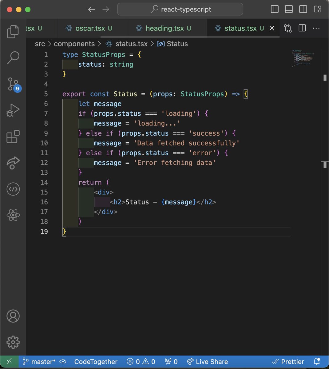Open the Search view in activity bar

click(13, 58)
